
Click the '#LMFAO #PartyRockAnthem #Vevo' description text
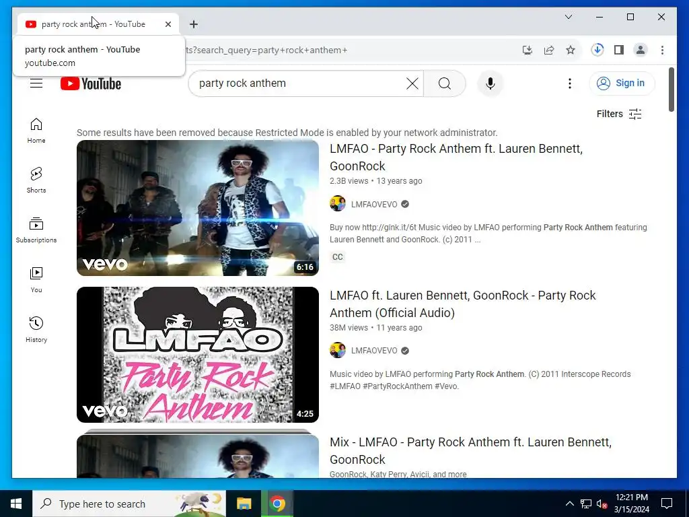[x=394, y=386]
